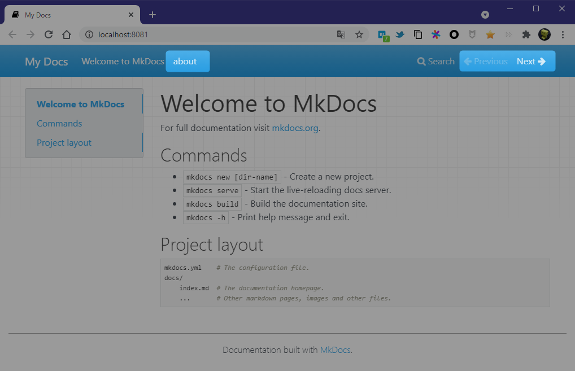Viewport: 575px width, 371px height.
Task: Click the 'mkdocs serve' code
Action: click(x=212, y=191)
